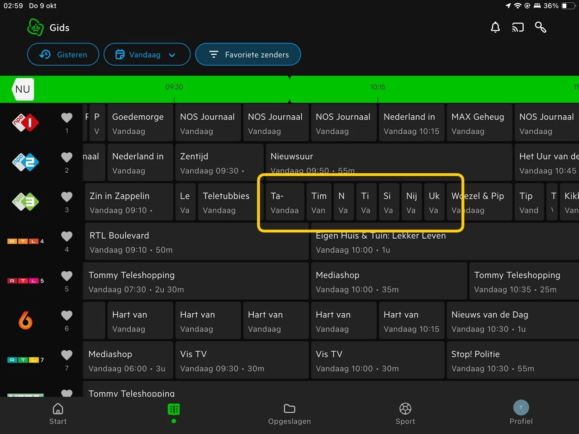Open the Nij program on NPO 3

click(412, 202)
